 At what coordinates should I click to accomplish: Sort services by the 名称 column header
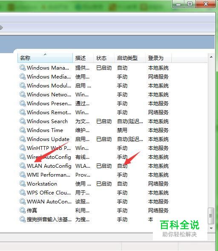45,58
